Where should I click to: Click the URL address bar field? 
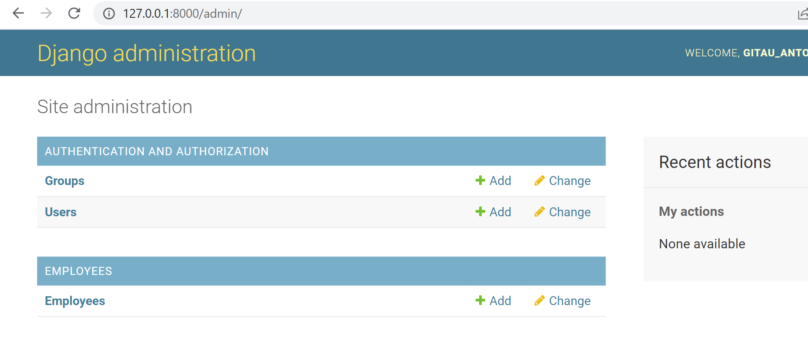point(425,14)
